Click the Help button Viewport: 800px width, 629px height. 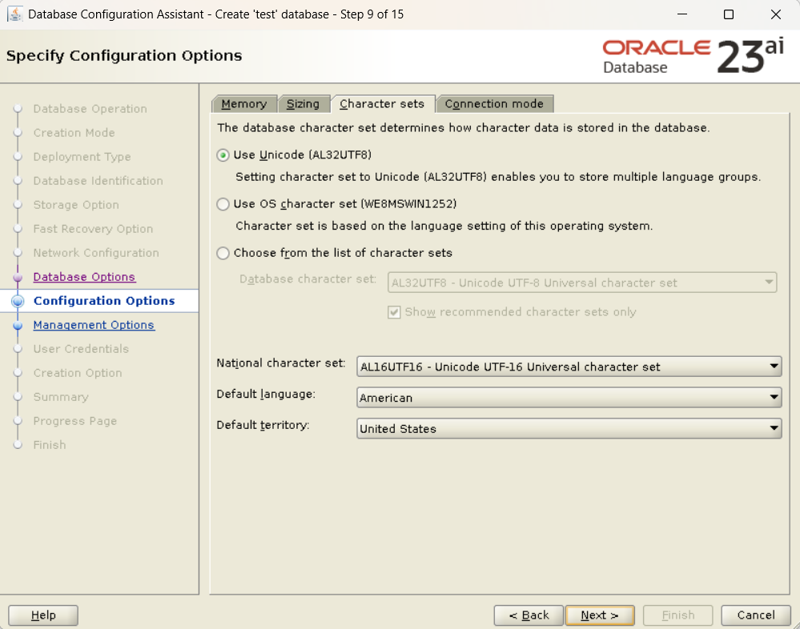[43, 615]
